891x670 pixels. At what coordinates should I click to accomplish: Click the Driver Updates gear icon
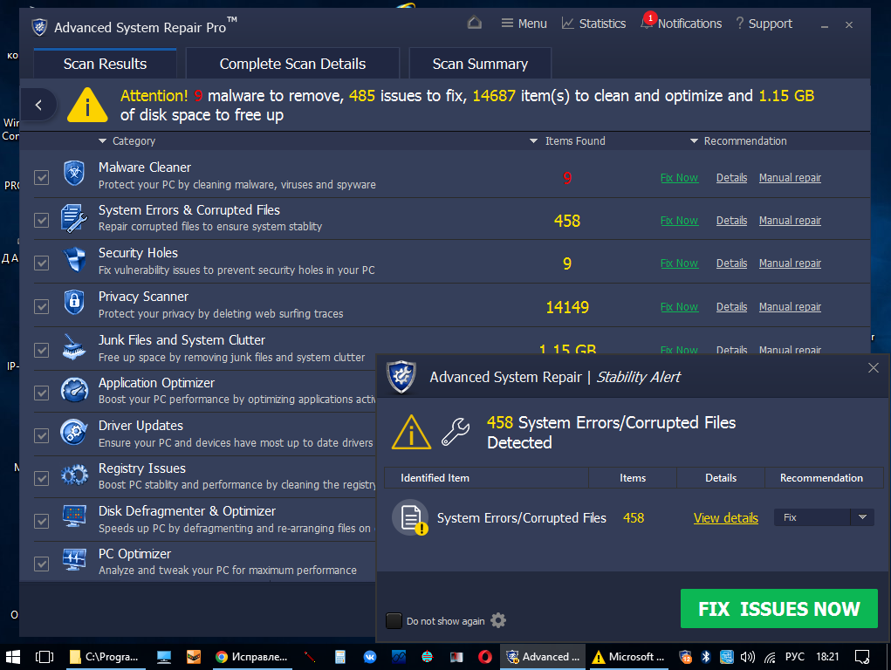tap(74, 433)
